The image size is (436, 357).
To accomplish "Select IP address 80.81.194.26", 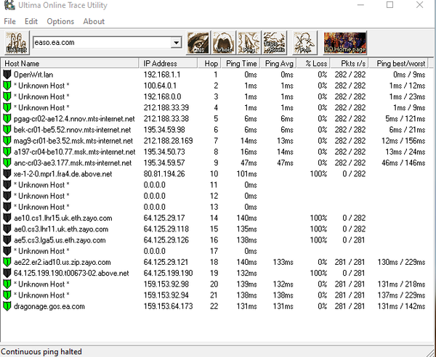I will click(164, 174).
